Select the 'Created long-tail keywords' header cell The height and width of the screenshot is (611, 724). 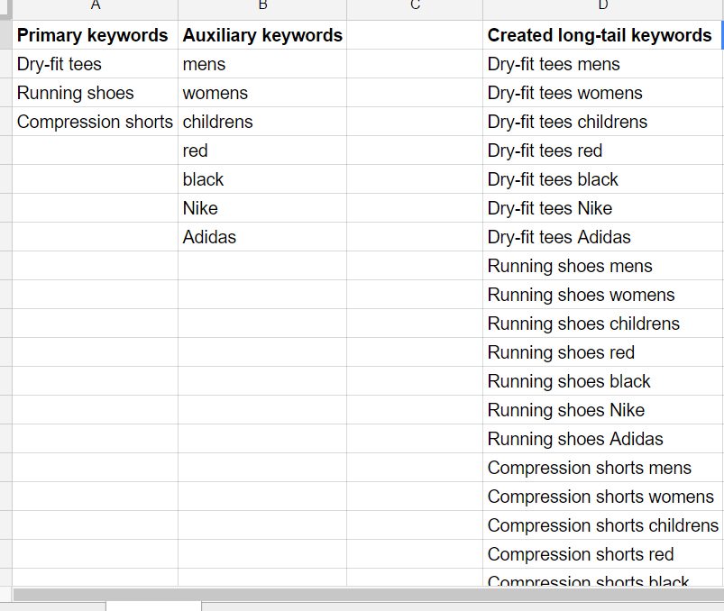coord(602,35)
